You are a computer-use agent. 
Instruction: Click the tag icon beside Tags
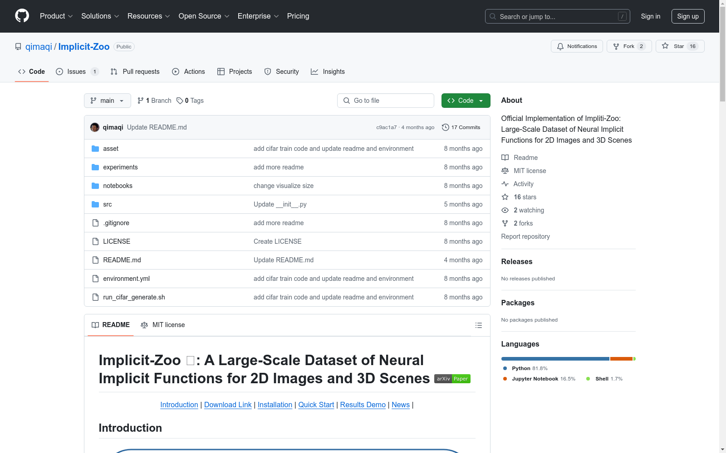pos(180,101)
